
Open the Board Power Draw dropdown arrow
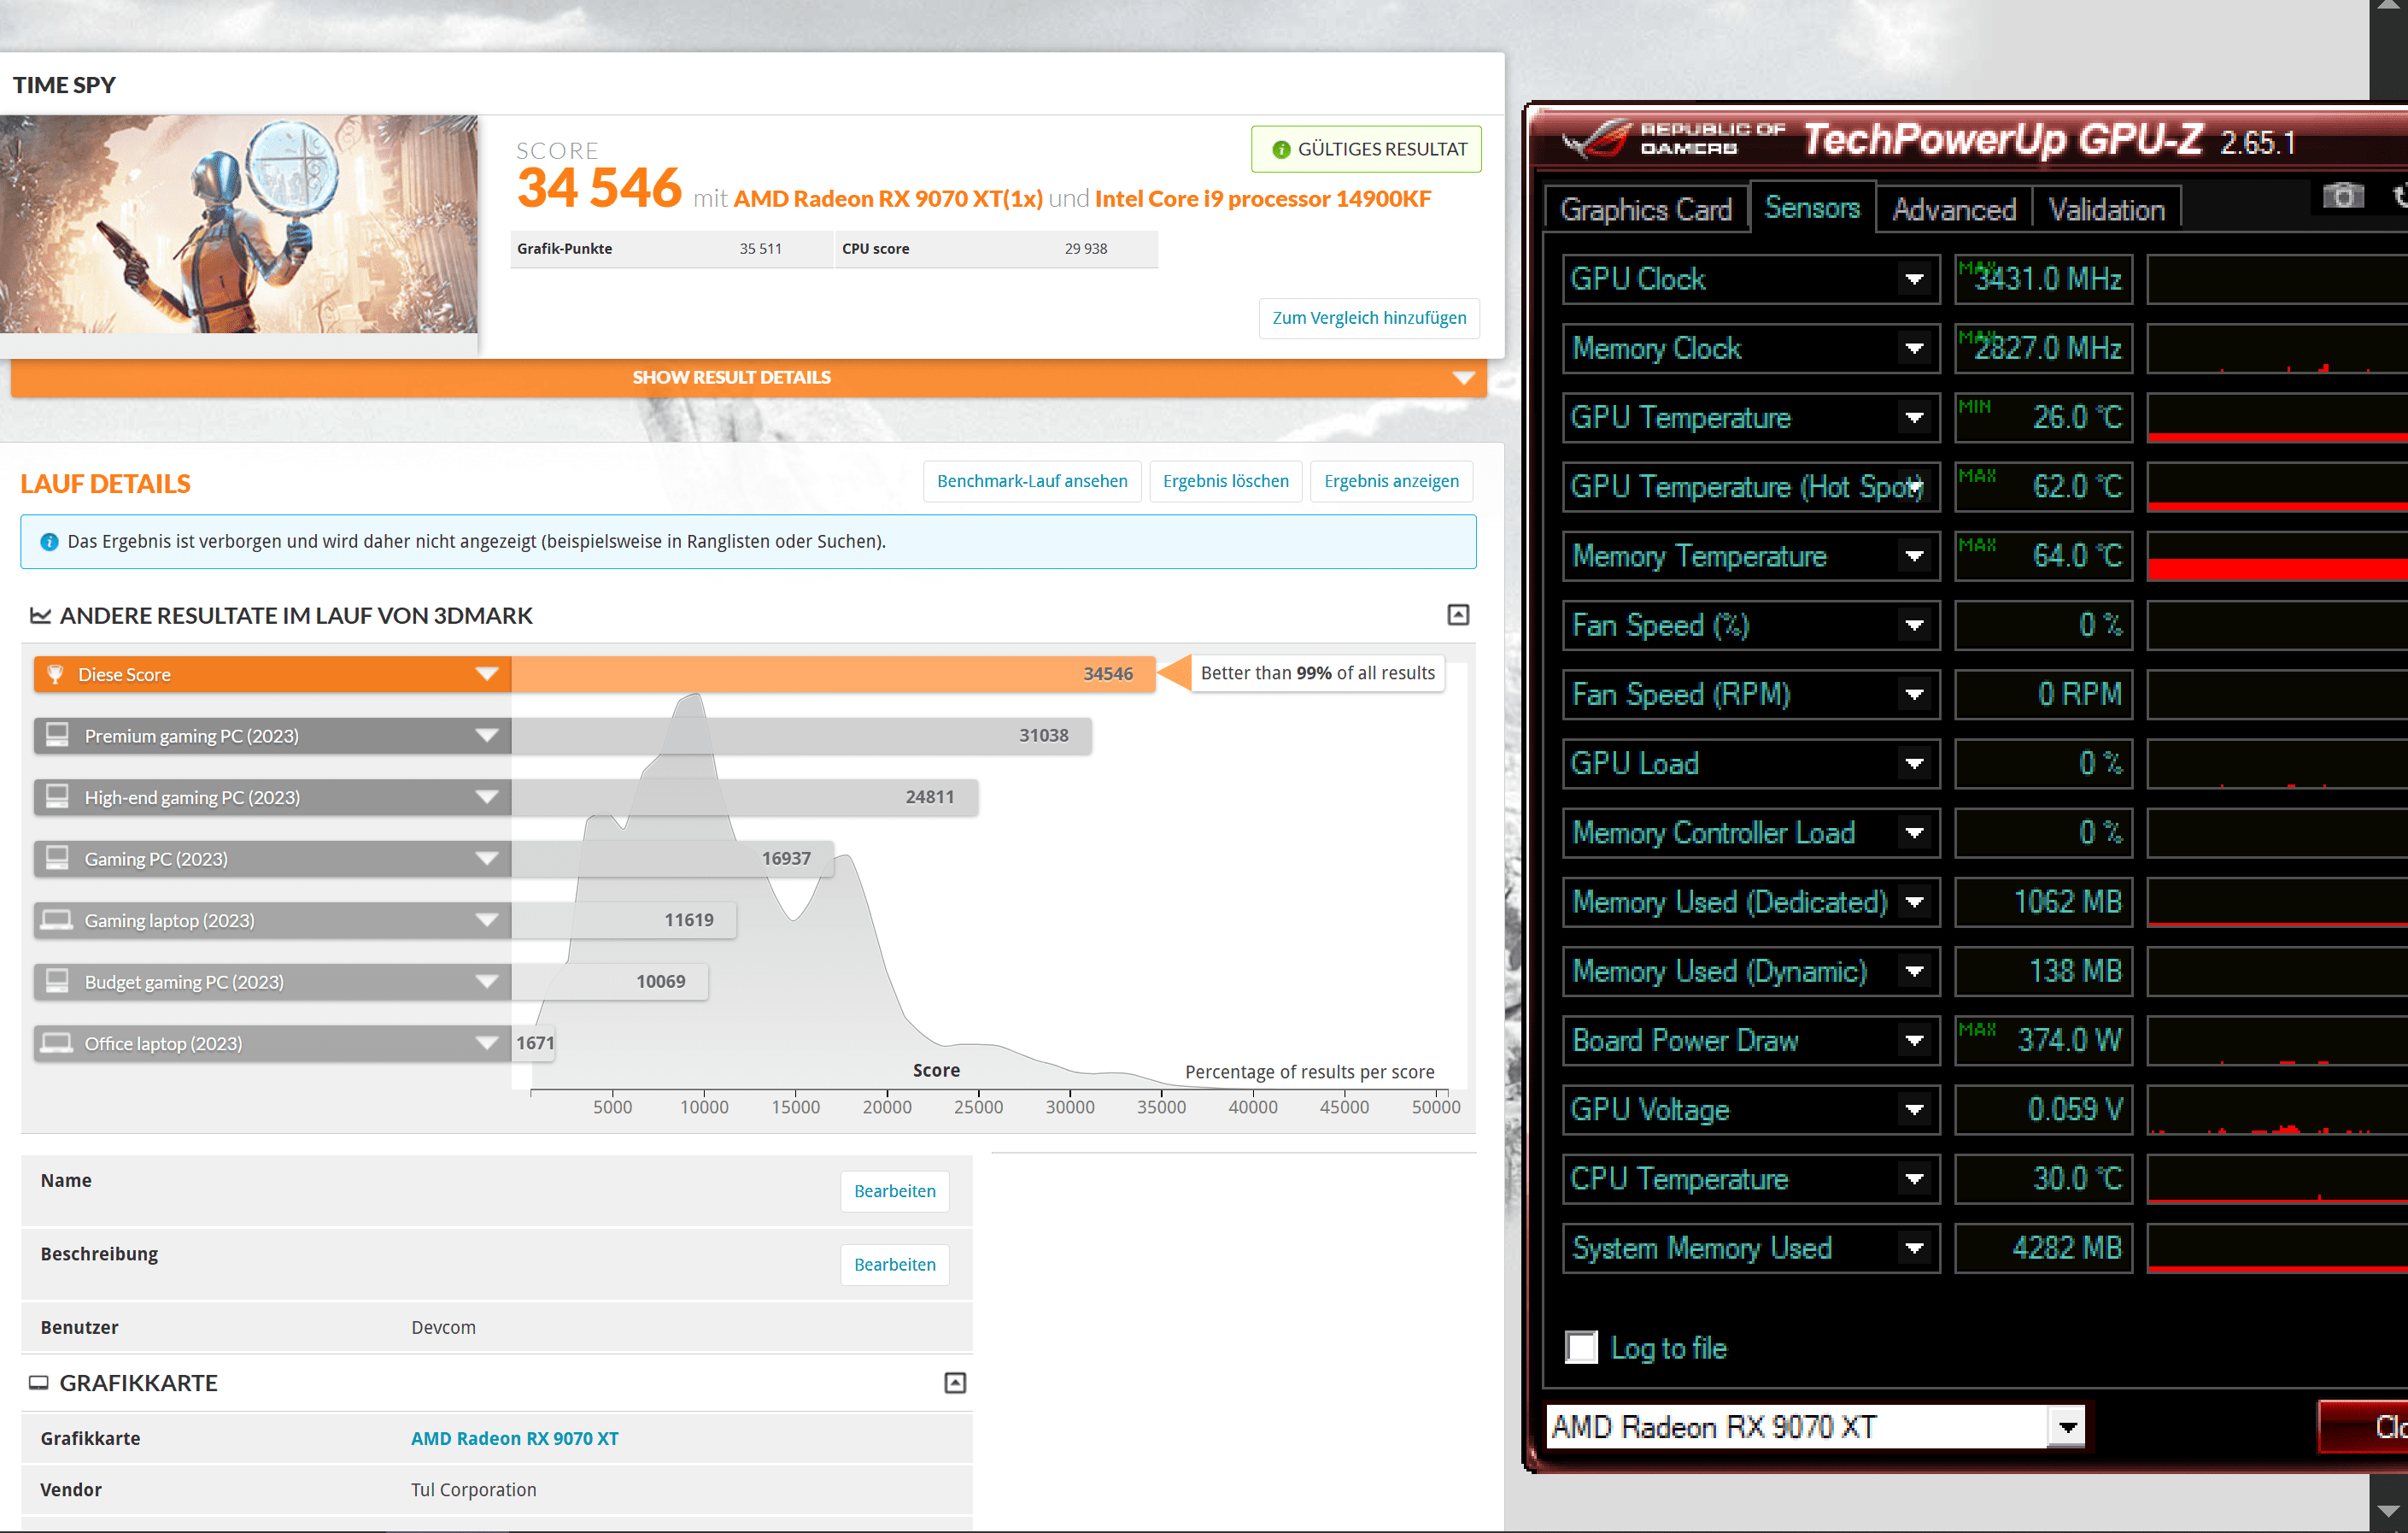coord(1913,1041)
